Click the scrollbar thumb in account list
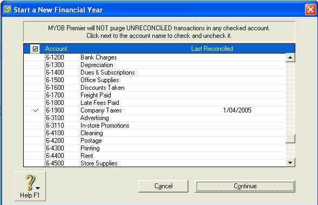Screen dimensions: 318x205 point(290,139)
